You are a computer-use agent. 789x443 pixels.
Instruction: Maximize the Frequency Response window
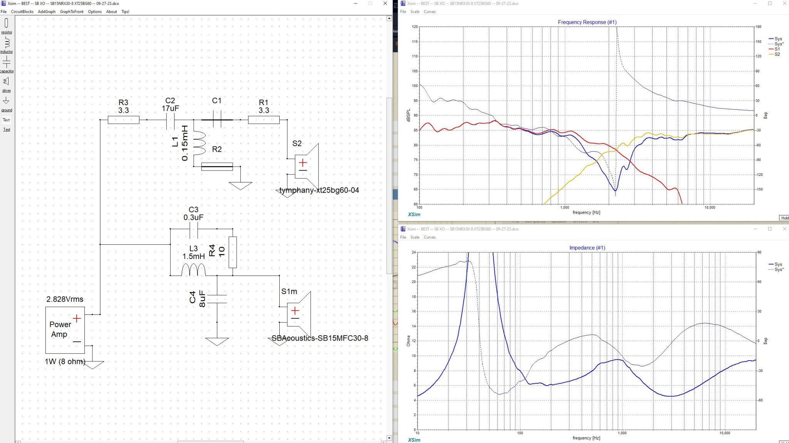tap(770, 3)
